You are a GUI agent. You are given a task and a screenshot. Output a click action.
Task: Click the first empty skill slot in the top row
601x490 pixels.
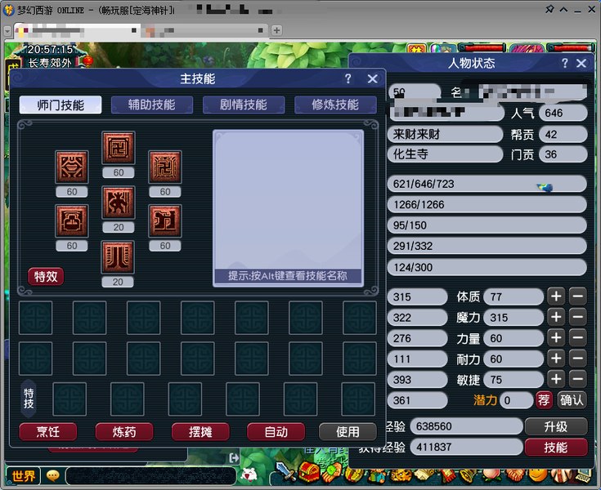(36, 318)
